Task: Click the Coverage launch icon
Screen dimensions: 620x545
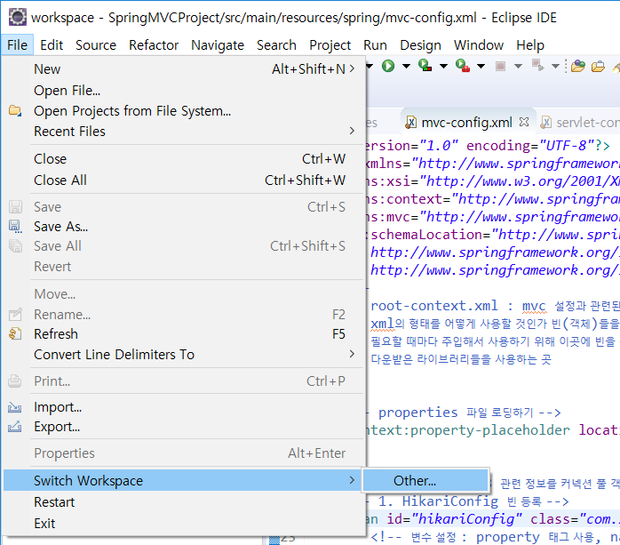Action: (x=425, y=66)
